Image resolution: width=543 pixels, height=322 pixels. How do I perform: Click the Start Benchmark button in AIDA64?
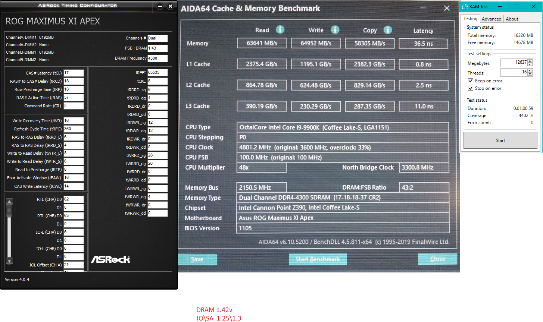coord(318,259)
